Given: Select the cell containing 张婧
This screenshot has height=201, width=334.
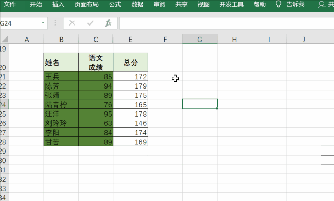Looking at the screenshot, I should (x=61, y=95).
